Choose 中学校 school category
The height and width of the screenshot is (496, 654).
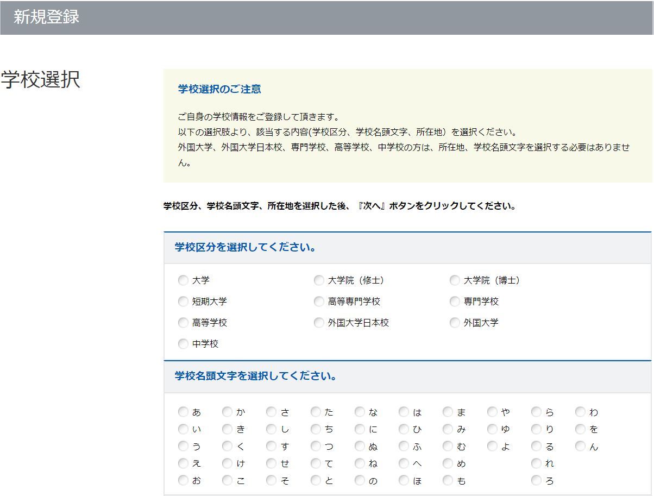[183, 344]
